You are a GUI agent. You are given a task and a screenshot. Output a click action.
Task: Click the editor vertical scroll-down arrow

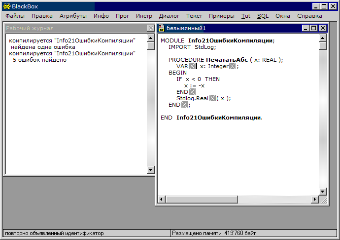[x=323, y=192]
